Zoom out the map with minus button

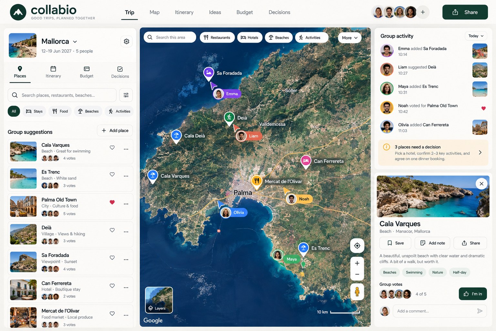pos(357,274)
